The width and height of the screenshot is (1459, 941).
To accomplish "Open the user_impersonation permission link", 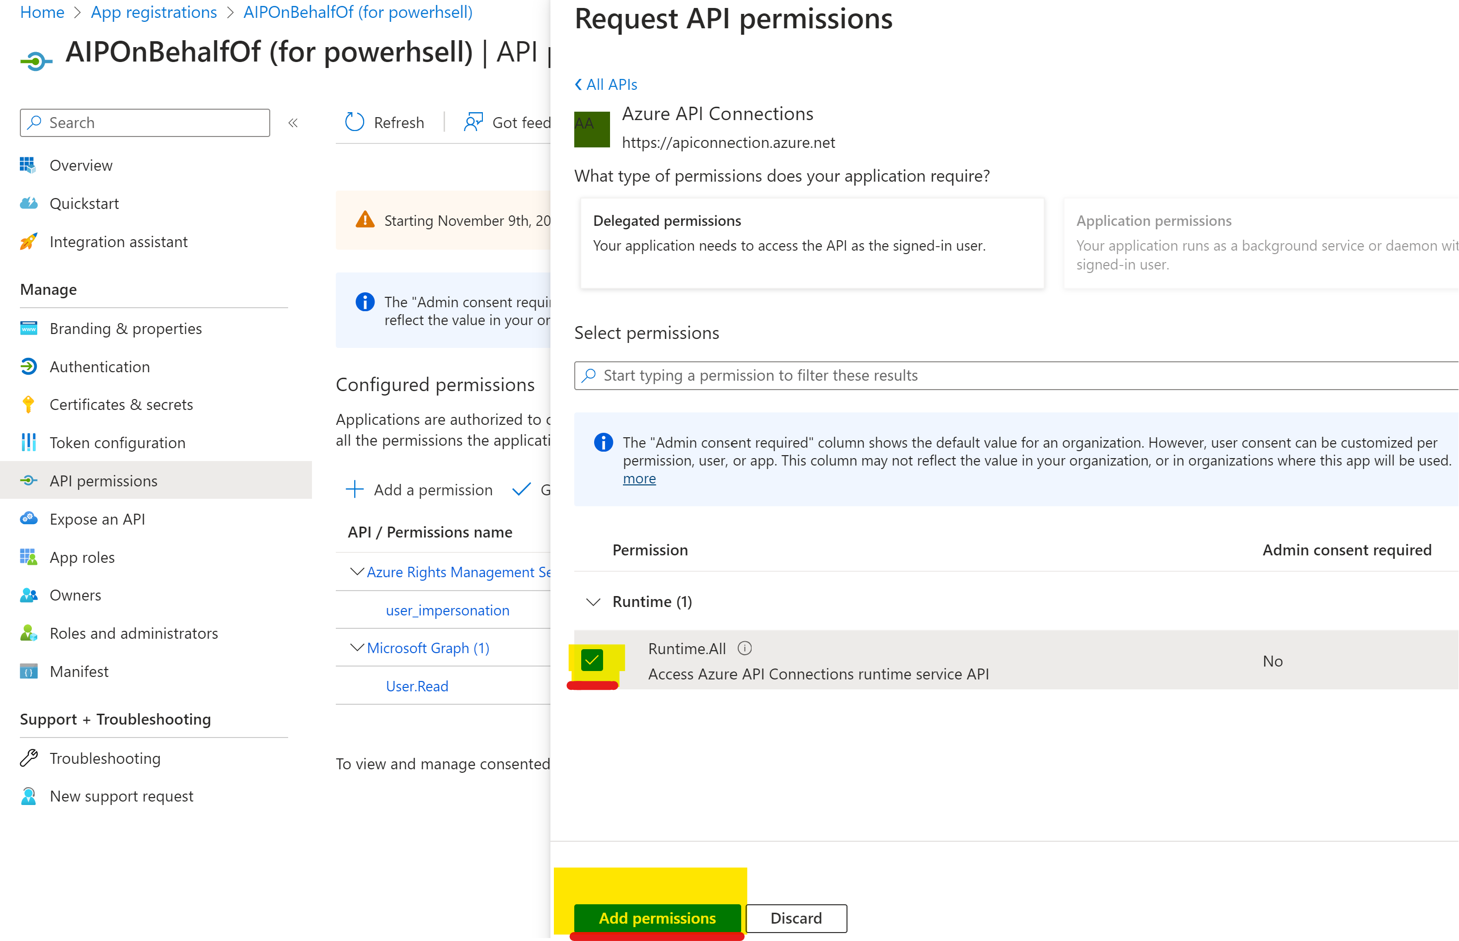I will click(x=448, y=610).
